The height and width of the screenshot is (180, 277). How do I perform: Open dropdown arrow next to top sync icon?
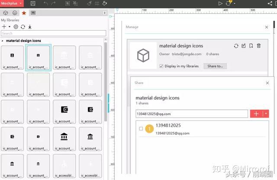click(x=235, y=3)
